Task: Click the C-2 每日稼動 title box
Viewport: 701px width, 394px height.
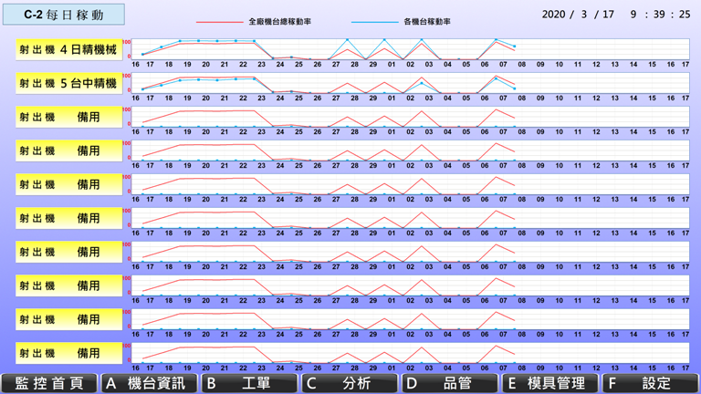Action: click(x=63, y=15)
